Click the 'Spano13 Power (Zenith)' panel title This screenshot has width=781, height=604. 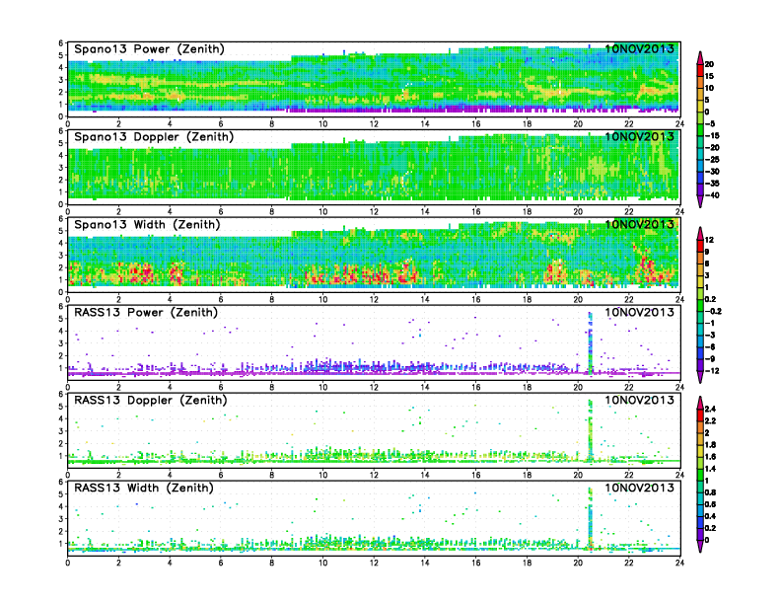click(x=150, y=49)
